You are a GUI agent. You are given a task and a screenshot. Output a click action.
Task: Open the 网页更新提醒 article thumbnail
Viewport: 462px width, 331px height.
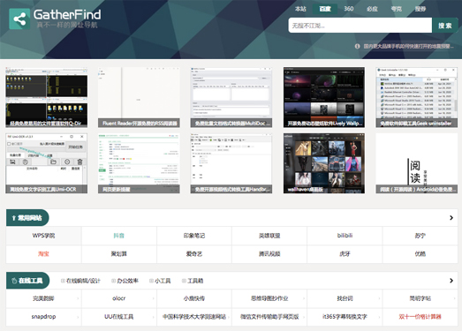pos(139,163)
